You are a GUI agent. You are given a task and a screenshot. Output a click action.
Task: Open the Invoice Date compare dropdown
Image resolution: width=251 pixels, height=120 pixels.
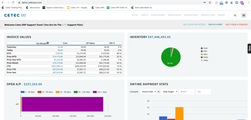[x=148, y=92]
